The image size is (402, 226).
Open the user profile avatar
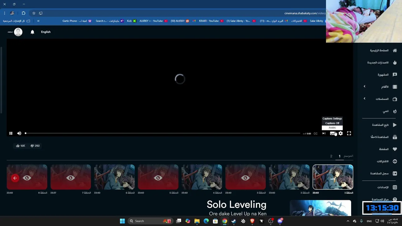pos(18,32)
